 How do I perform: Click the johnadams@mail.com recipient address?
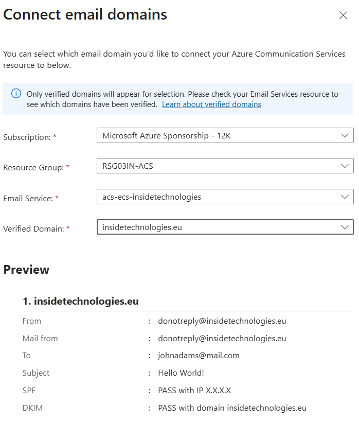(x=199, y=356)
